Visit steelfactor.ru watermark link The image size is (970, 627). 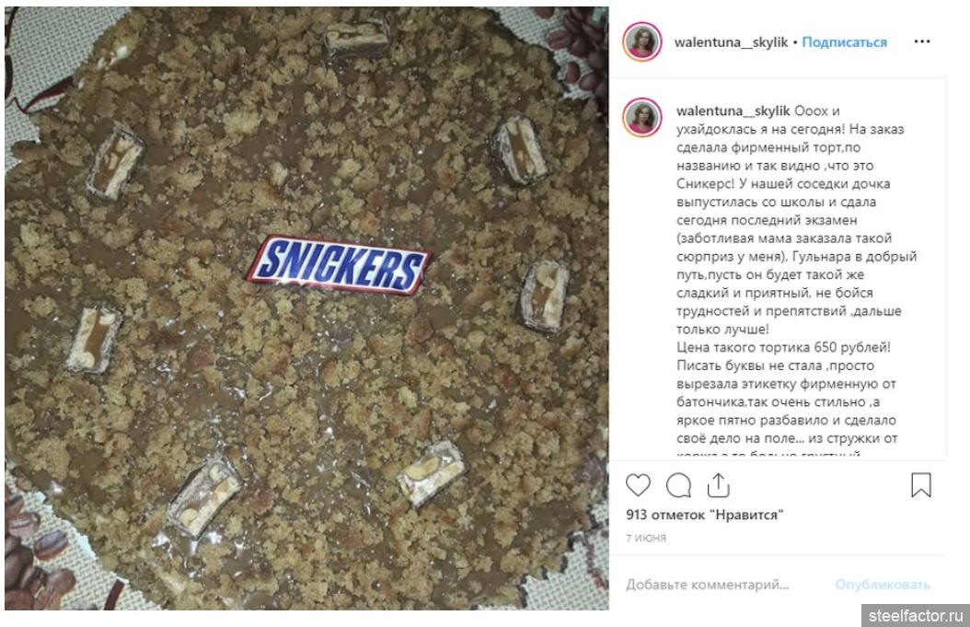point(916,616)
